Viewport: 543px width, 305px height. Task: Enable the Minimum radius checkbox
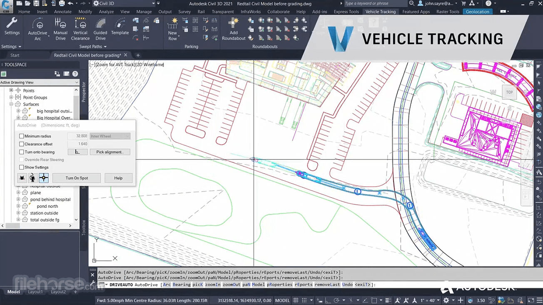22,136
